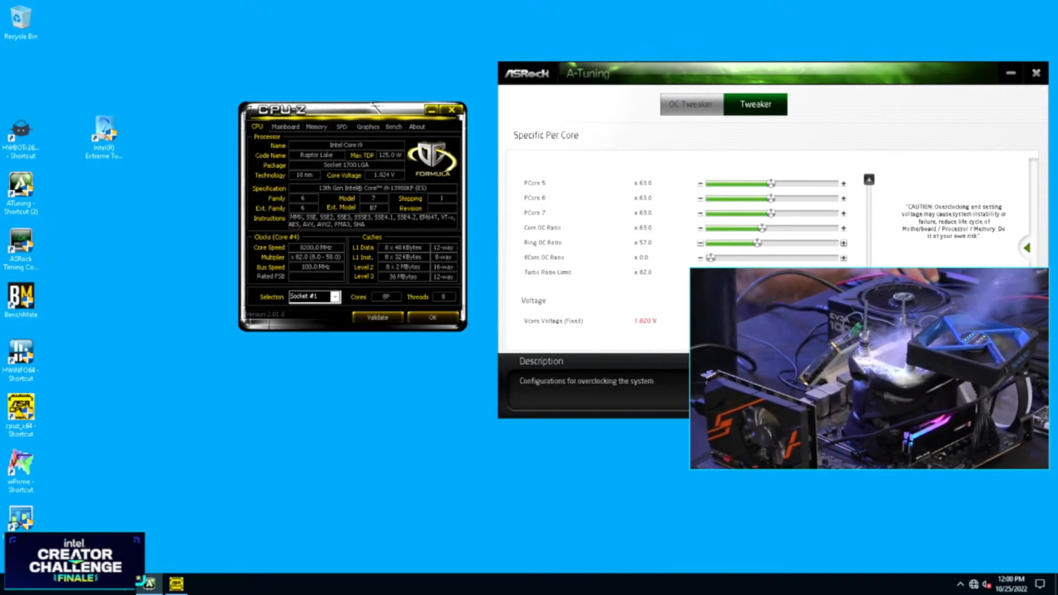The image size is (1058, 595).
Task: Decrease PCore 7 ratio with minus button
Action: tap(700, 214)
